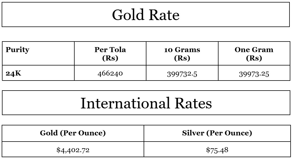Click the 24K purity row label
The image size is (292, 158).
pos(13,74)
